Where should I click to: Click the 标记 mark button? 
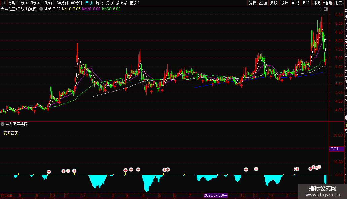(317, 3)
